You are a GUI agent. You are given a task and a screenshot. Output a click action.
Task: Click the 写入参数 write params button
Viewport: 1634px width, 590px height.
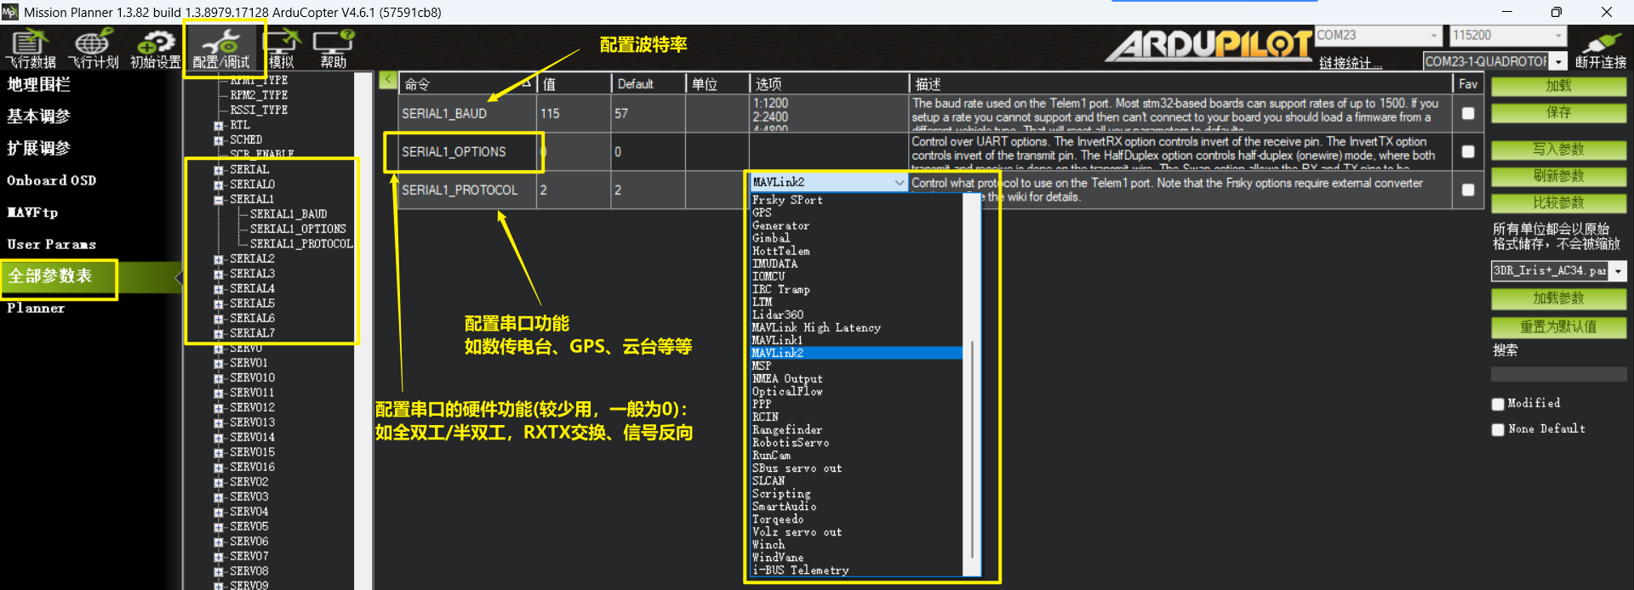point(1557,150)
